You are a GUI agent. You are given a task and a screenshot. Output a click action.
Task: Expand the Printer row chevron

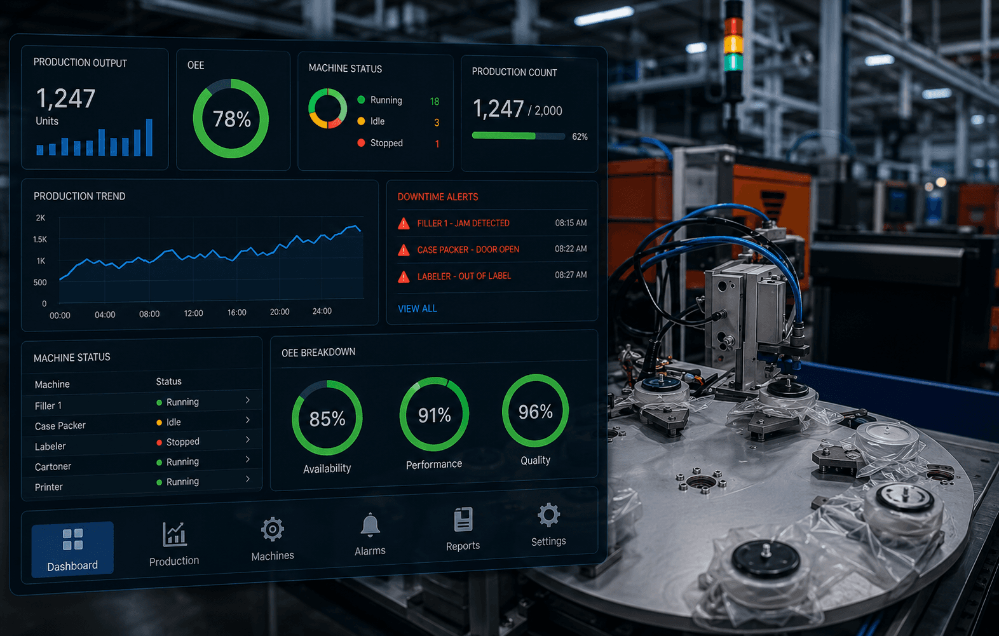[x=248, y=479]
